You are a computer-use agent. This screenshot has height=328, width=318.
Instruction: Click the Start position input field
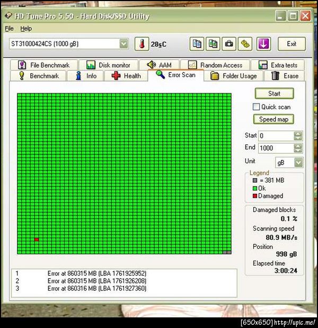276,136
